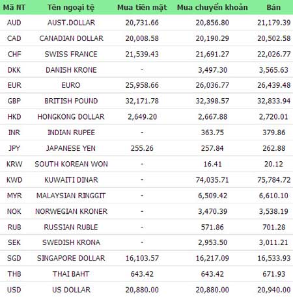
Task: Select the AUD currency code cell
Action: [x=14, y=23]
